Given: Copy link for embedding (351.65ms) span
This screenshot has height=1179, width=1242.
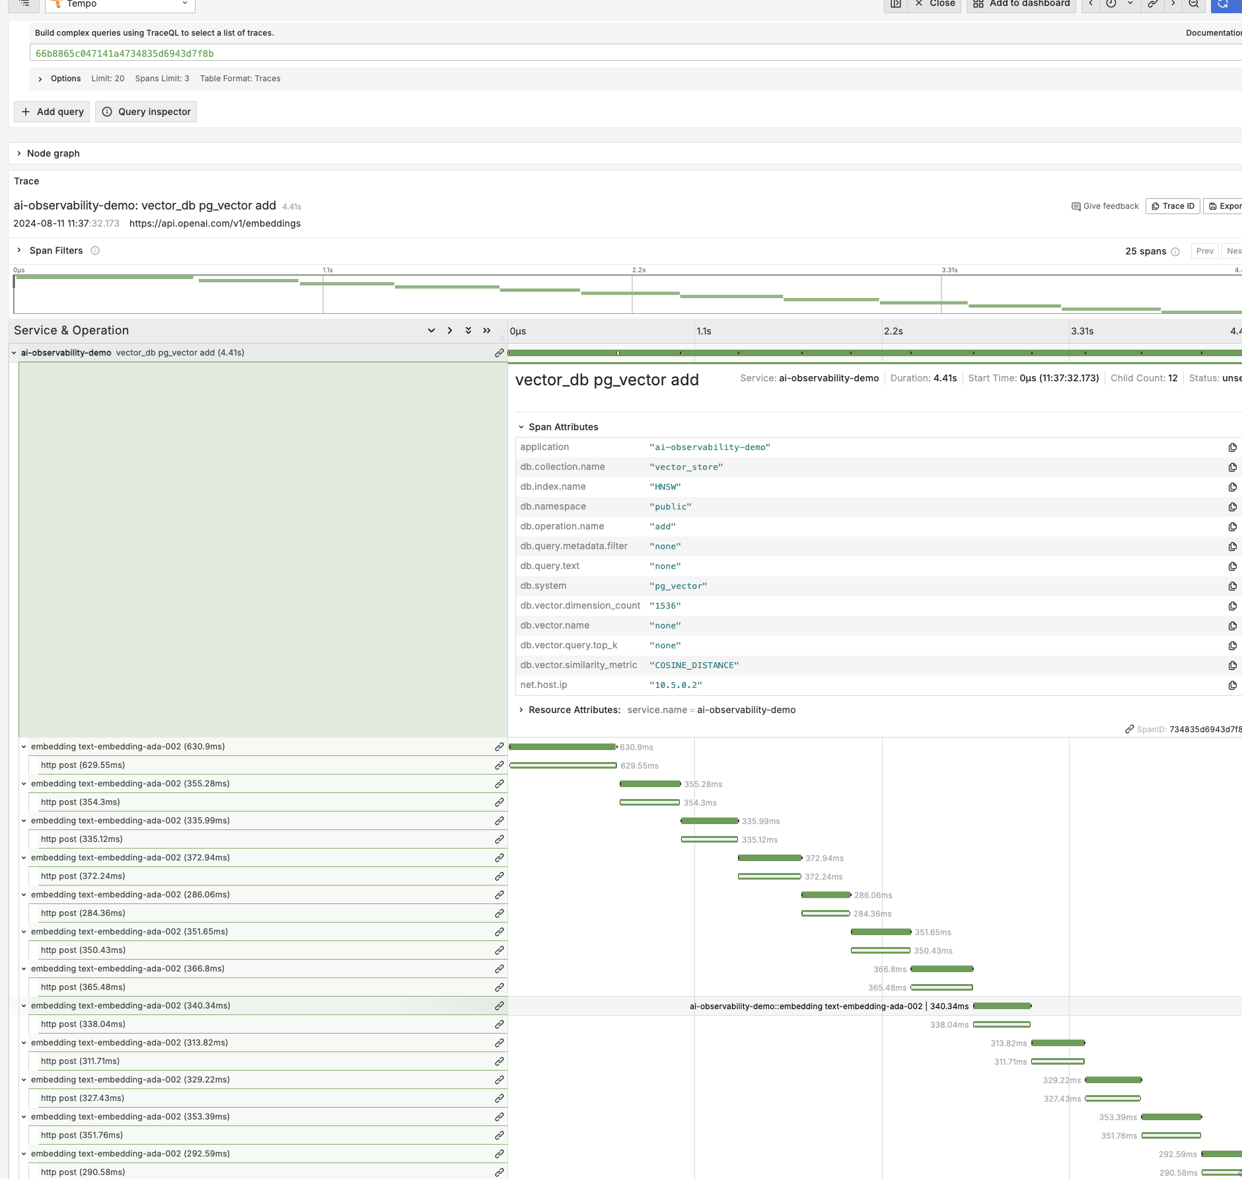Looking at the screenshot, I should (499, 932).
